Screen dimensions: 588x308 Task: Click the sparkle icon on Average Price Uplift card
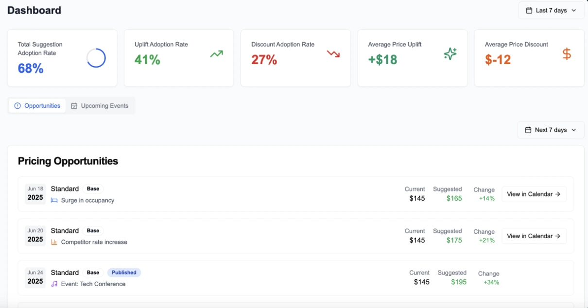pos(450,53)
